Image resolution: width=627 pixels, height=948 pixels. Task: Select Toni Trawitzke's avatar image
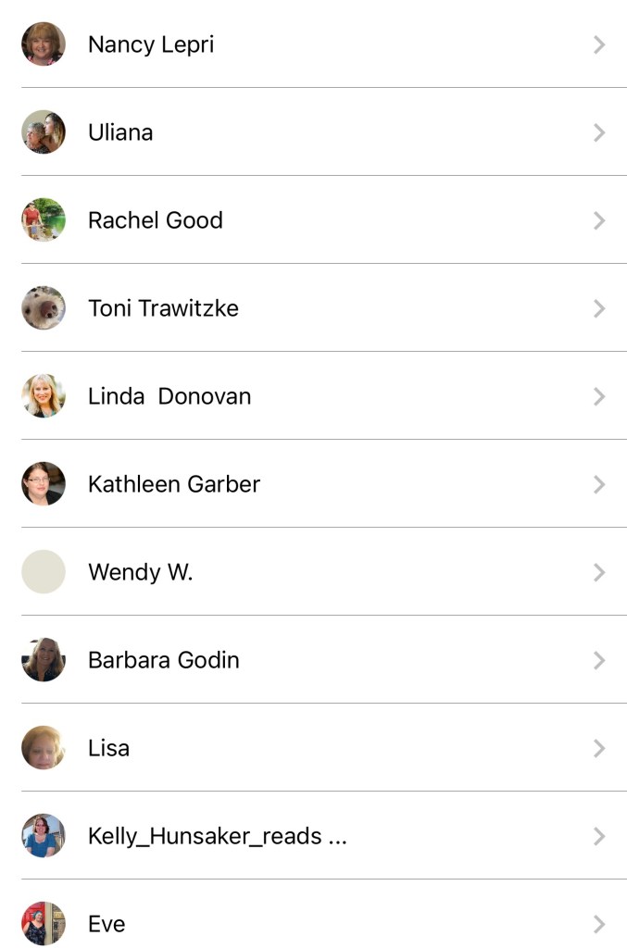click(44, 308)
